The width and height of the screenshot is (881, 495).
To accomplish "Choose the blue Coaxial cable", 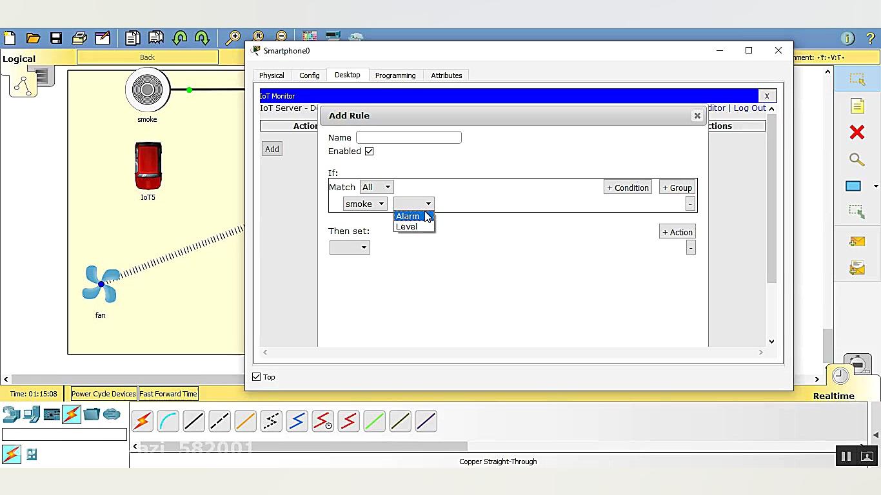I will coord(297,422).
